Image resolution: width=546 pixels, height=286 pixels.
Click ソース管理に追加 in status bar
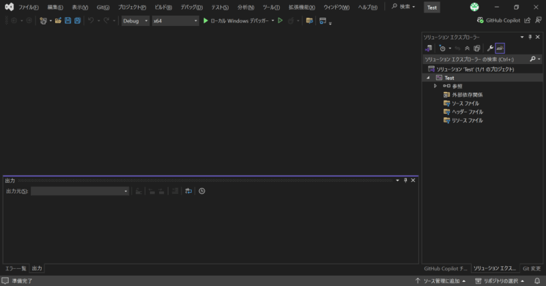pyautogui.click(x=440, y=281)
